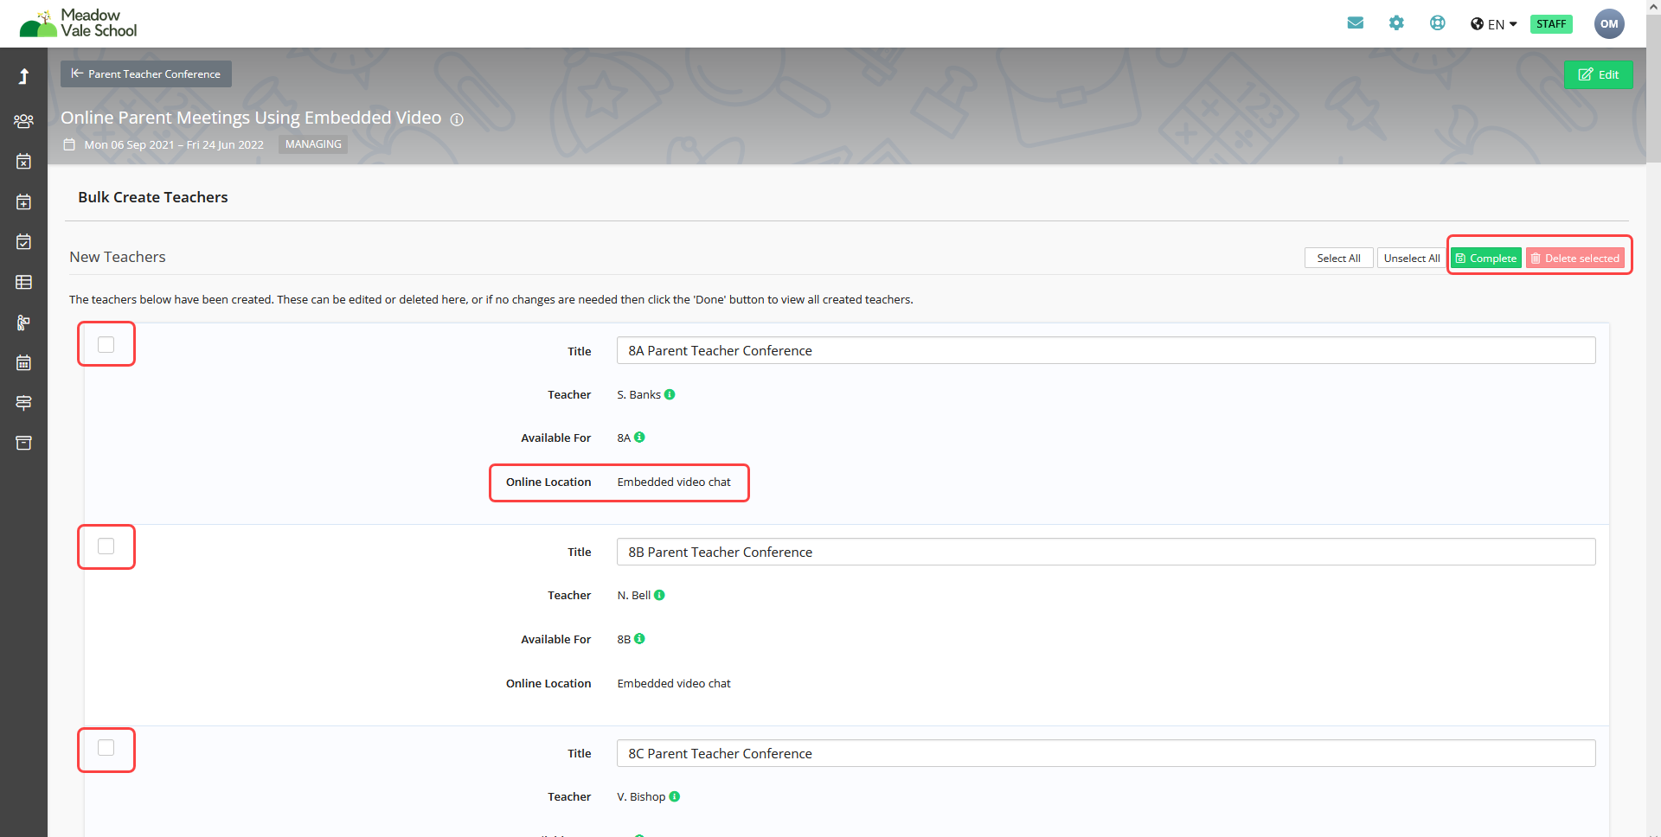The image size is (1661, 837).
Task: Open settings gear icon in top bar
Action: 1396,23
